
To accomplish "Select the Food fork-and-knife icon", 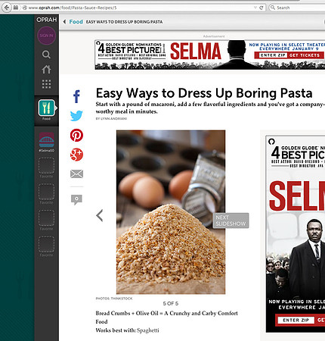I will [46, 108].
